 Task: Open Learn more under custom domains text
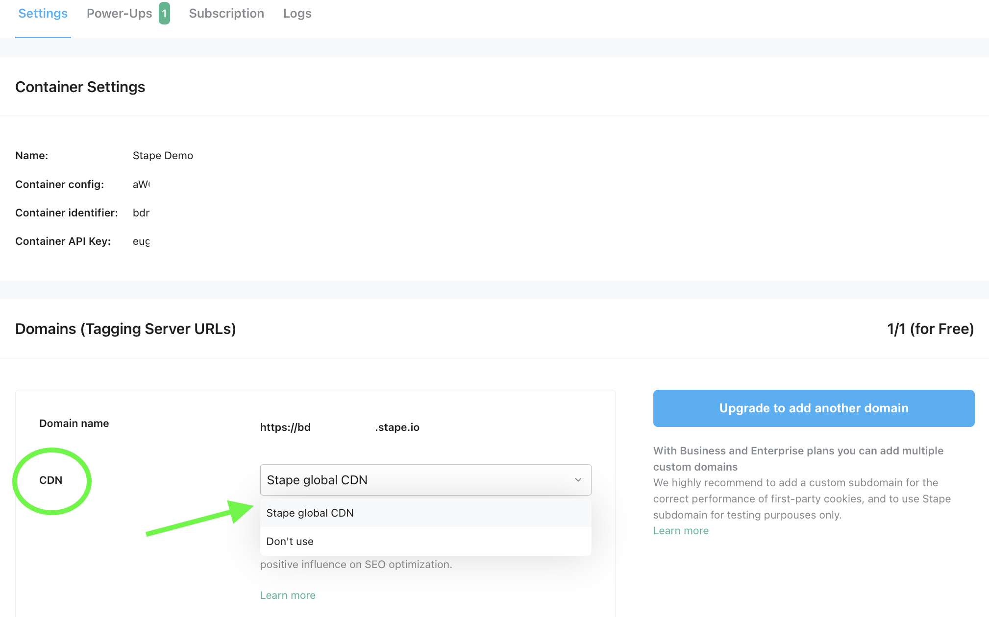(681, 531)
